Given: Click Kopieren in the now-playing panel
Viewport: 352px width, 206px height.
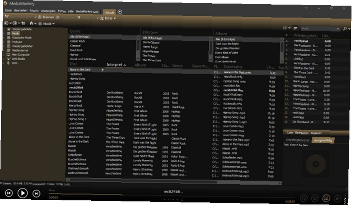Looking at the screenshot, I should (x=316, y=133).
